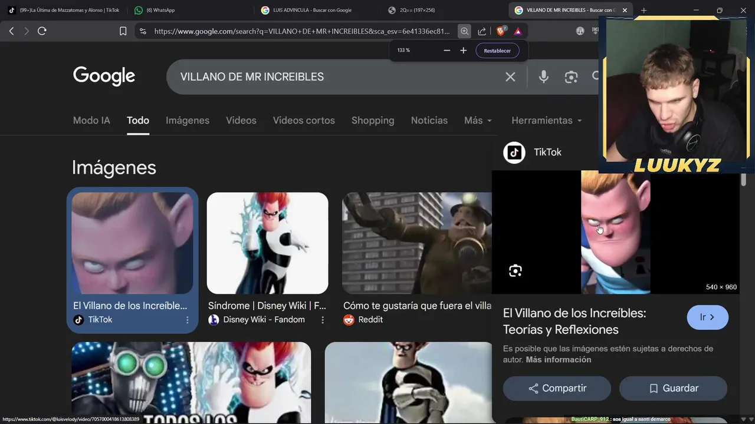Switch to TikTok browser tab

[64, 10]
